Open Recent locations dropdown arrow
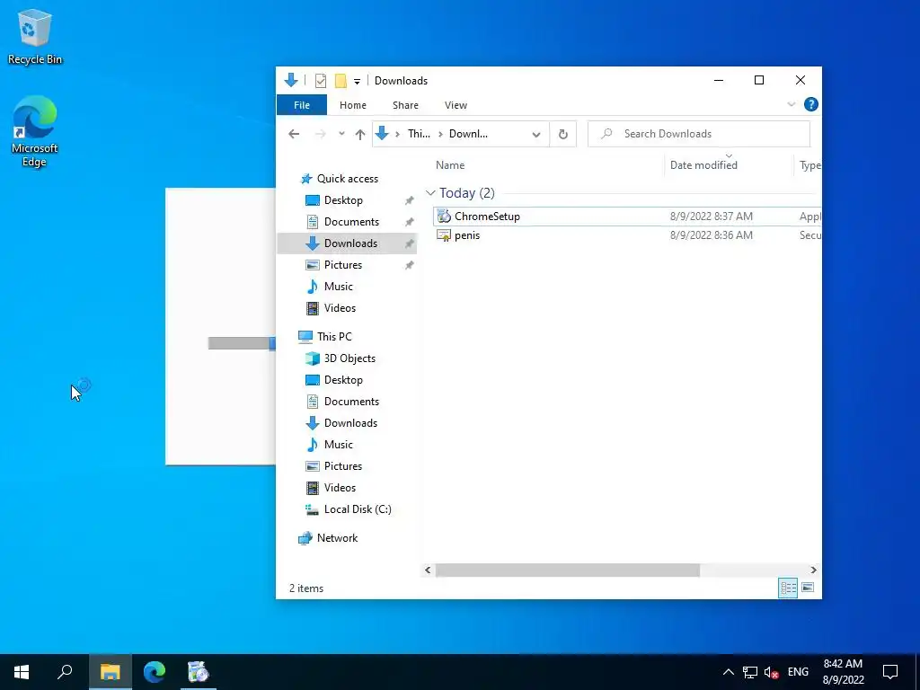920x690 pixels. click(341, 134)
